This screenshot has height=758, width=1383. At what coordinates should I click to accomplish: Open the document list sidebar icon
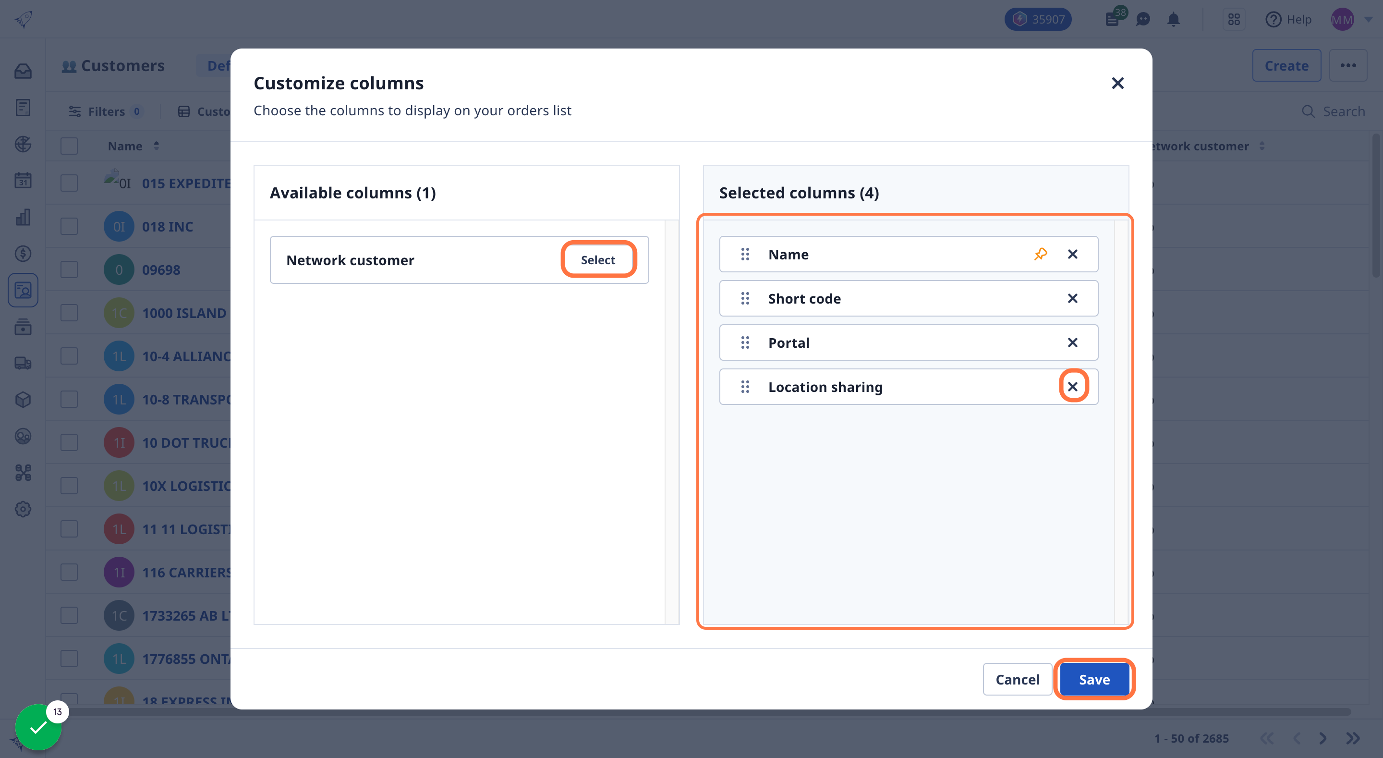[x=23, y=108]
